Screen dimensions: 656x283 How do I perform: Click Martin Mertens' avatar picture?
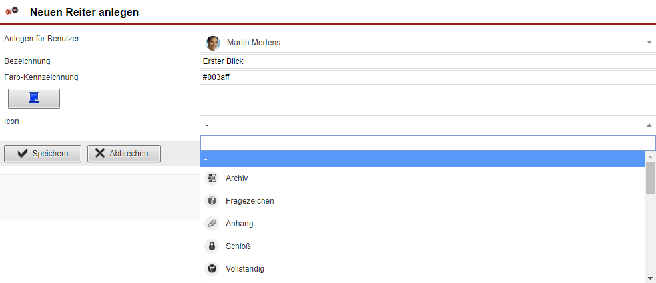[x=213, y=43]
